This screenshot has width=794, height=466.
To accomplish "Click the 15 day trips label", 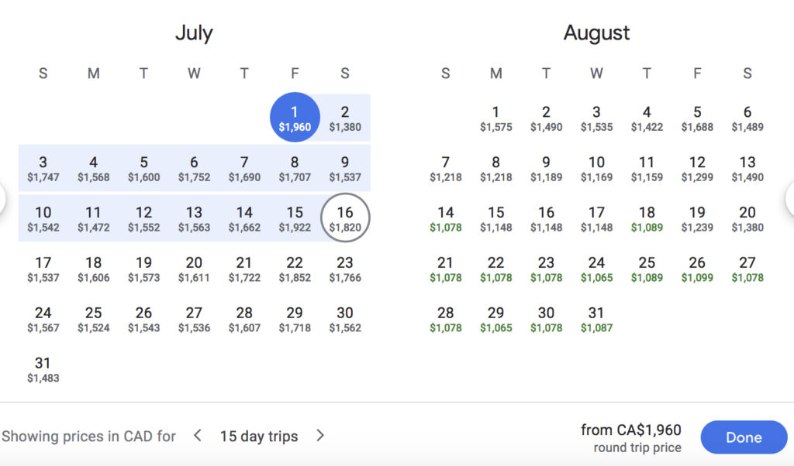I will [x=259, y=437].
